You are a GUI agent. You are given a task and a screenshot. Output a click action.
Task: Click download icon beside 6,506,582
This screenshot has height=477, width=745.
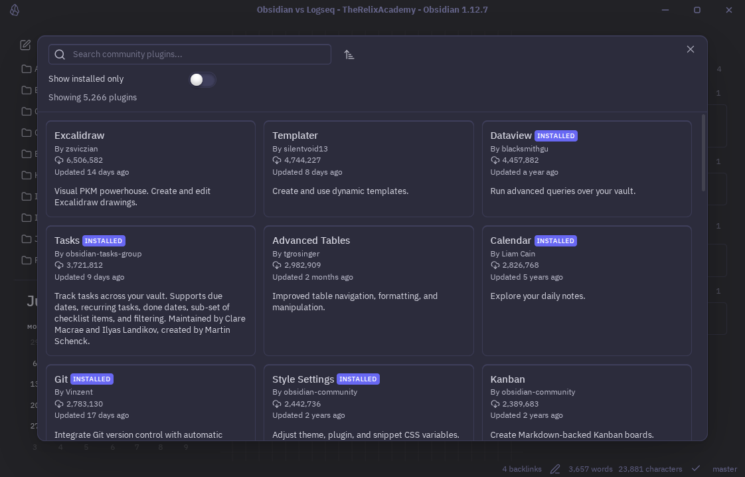(59, 160)
